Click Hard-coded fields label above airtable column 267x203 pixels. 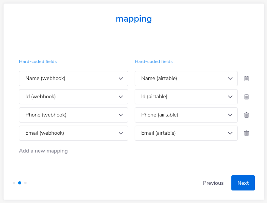point(154,61)
